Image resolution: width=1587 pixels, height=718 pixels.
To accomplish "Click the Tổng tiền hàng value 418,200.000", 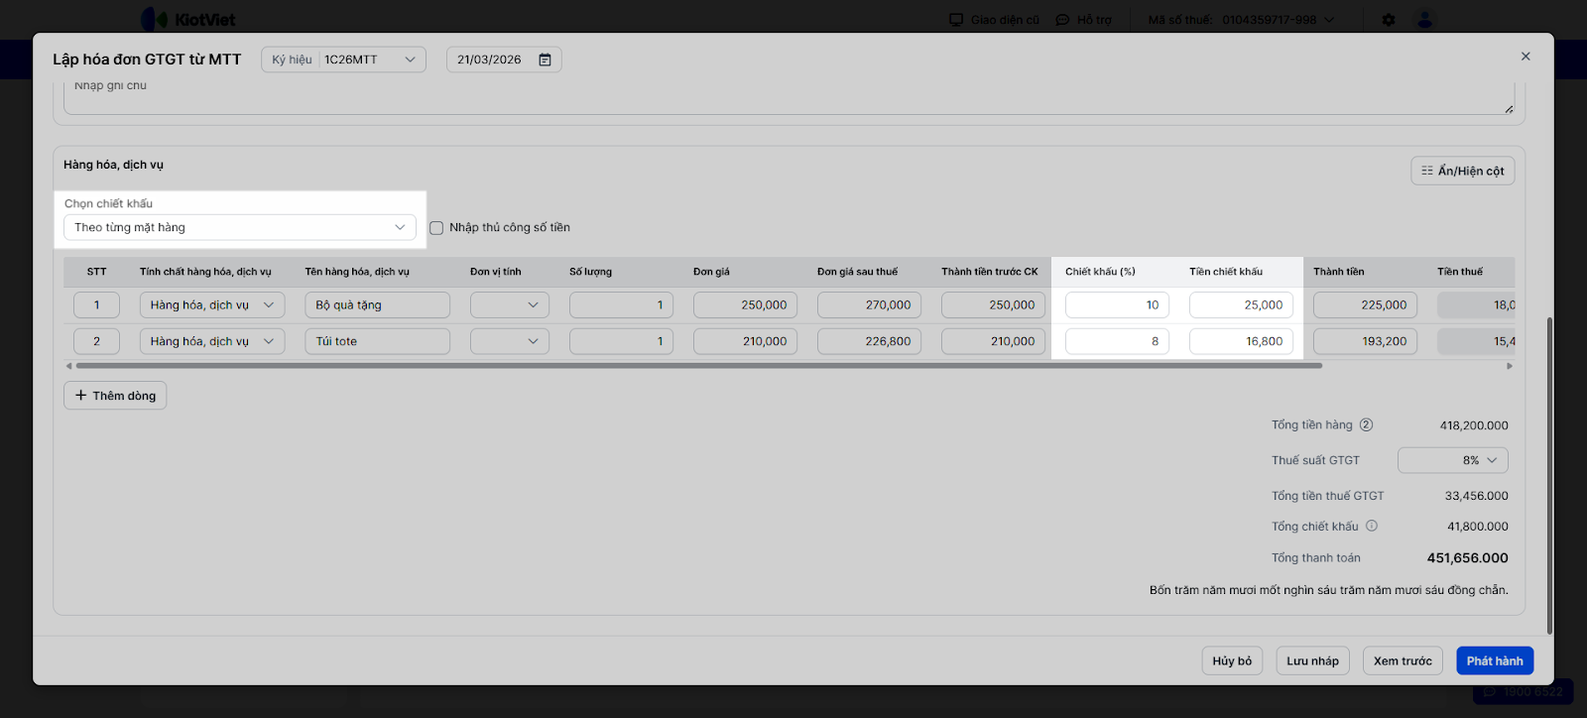I will coord(1474,425).
